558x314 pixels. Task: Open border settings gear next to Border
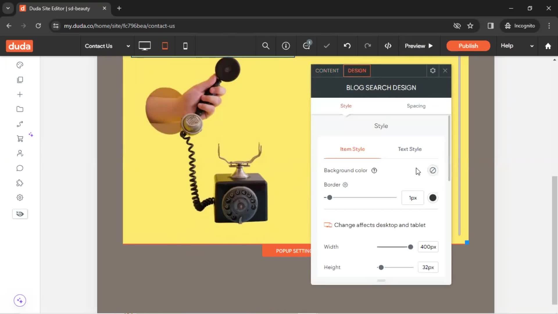pyautogui.click(x=345, y=185)
